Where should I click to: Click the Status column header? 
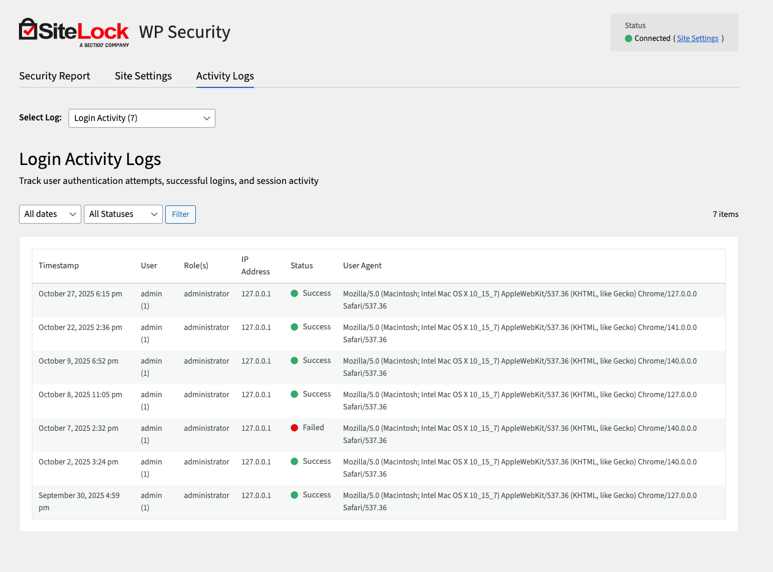click(x=302, y=265)
